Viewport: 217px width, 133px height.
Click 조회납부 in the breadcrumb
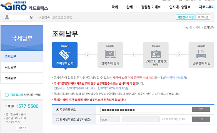pos(209,27)
